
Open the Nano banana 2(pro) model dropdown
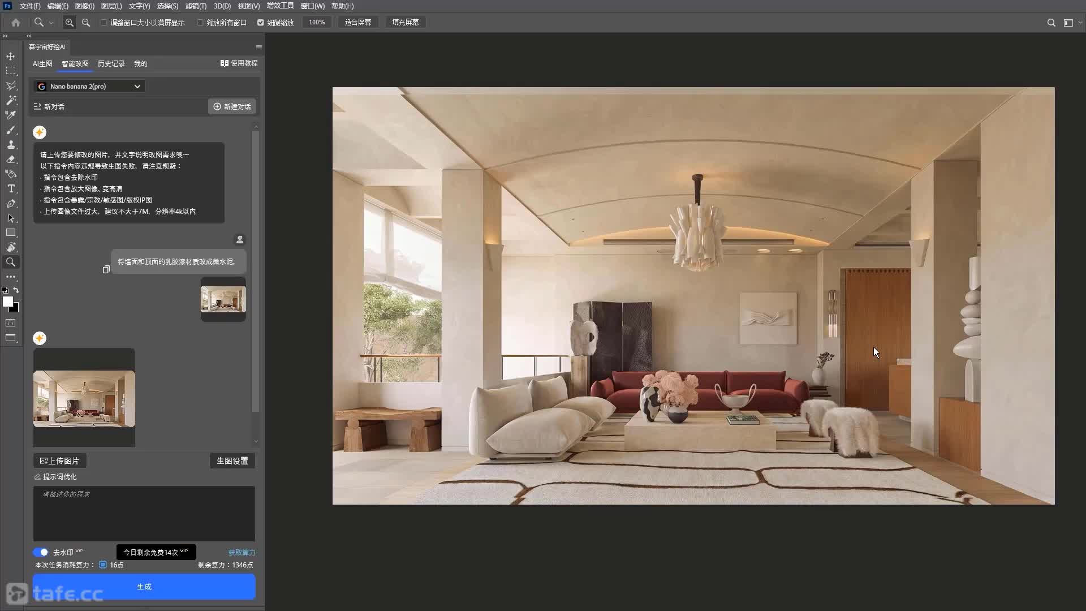(x=89, y=86)
